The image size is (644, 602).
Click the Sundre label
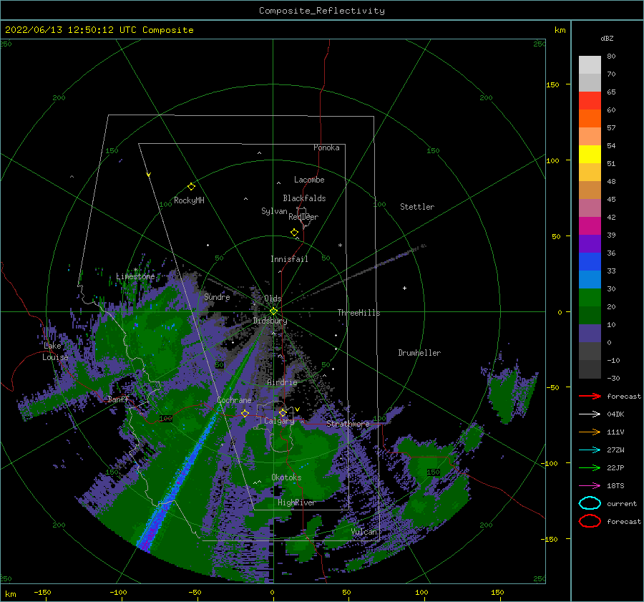click(217, 297)
